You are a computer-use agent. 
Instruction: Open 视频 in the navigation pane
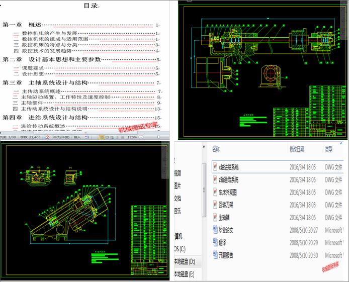coord(178,173)
